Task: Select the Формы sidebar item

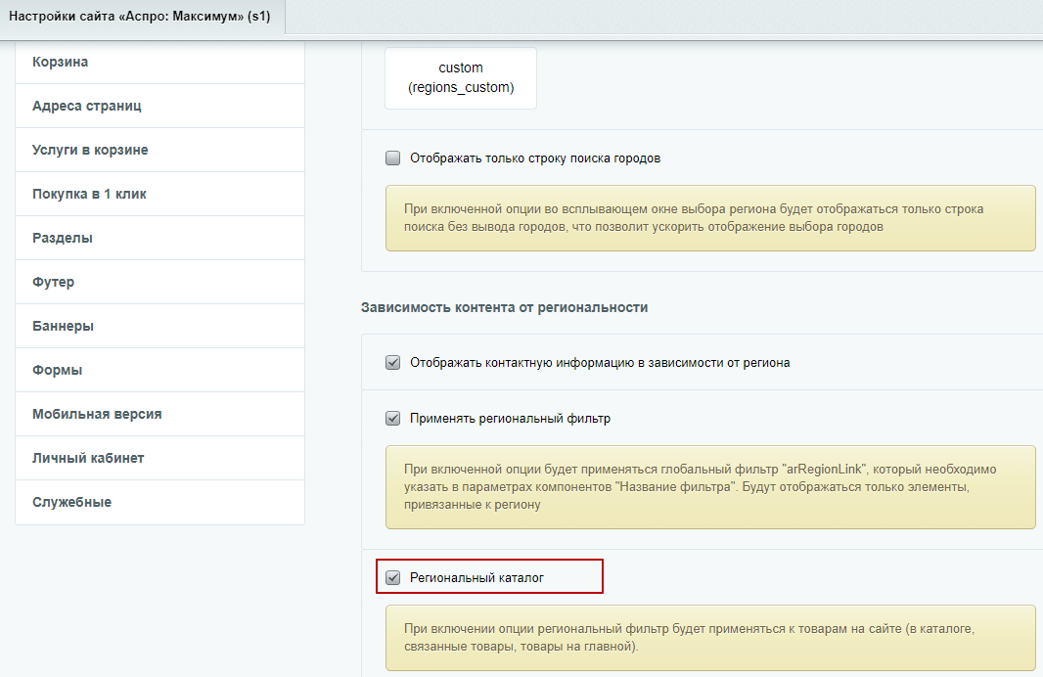Action: [159, 370]
